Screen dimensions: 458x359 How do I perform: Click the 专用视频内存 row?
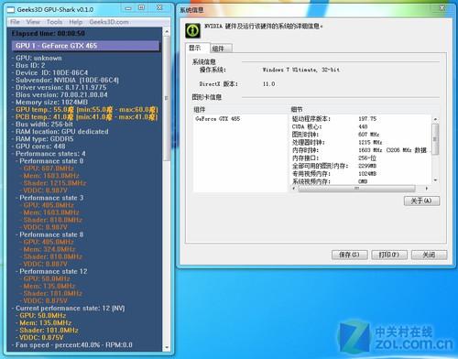pyautogui.click(x=360, y=174)
